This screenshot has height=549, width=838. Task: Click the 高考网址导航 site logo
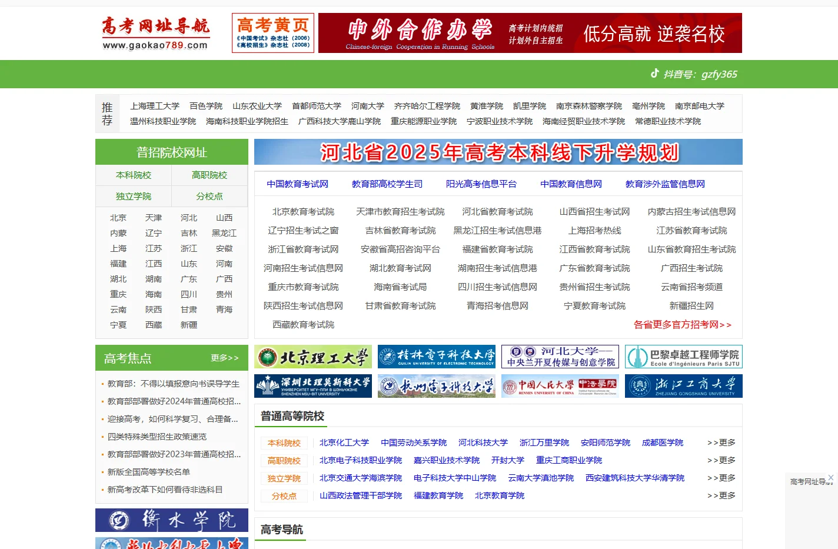tap(155, 34)
